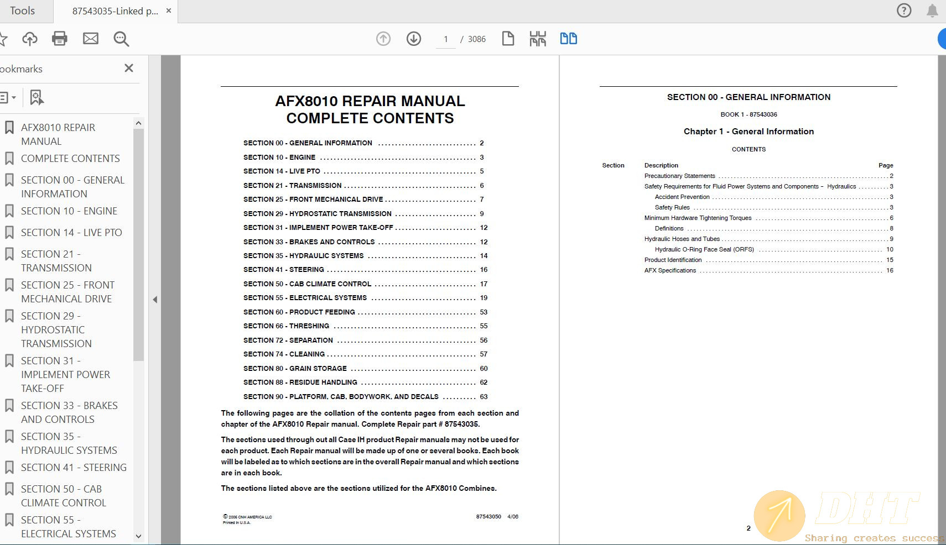Go to next page arrow

coord(414,39)
